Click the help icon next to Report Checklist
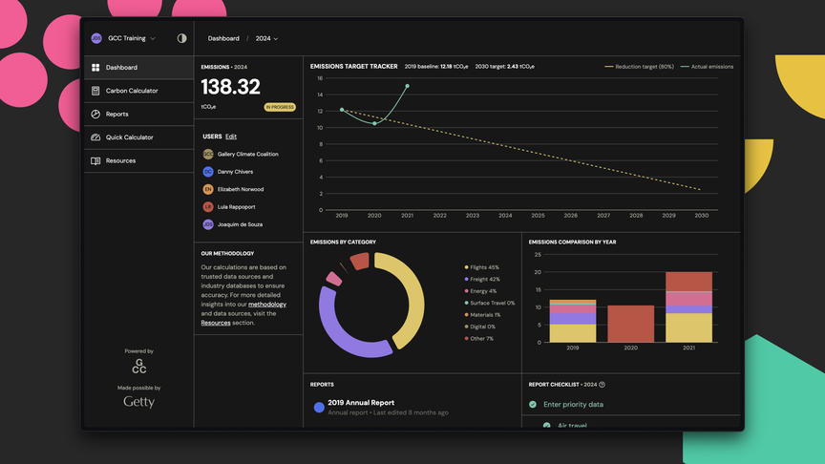Image resolution: width=825 pixels, height=464 pixels. point(602,385)
